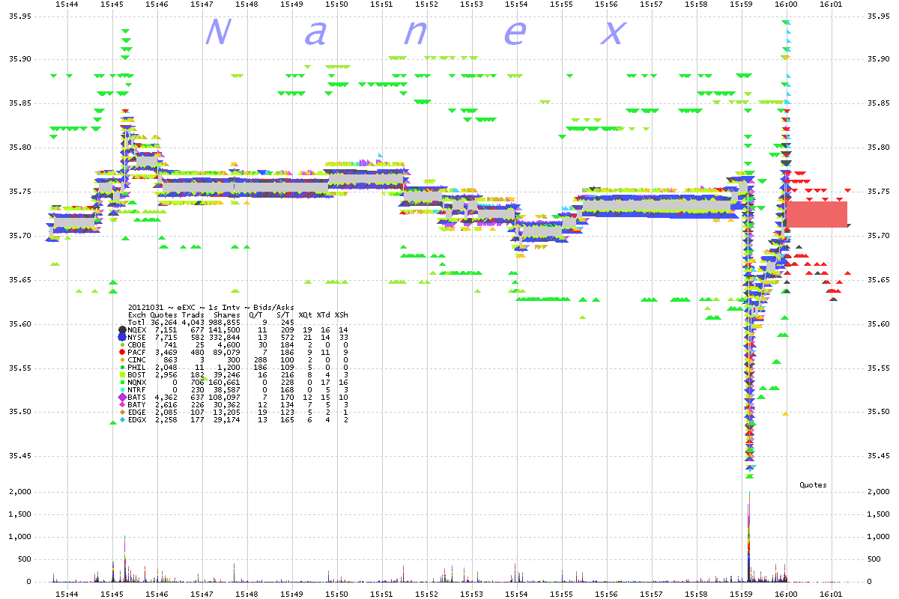Image resolution: width=899 pixels, height=599 pixels.
Task: Click PHIL quotes value '2,048'
Action: [x=166, y=367]
